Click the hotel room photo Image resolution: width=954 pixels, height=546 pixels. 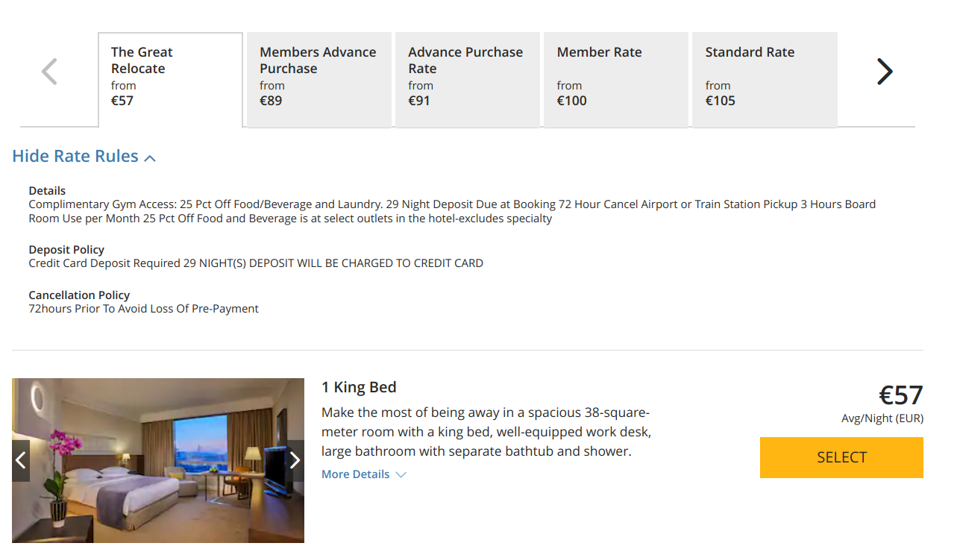click(x=158, y=460)
